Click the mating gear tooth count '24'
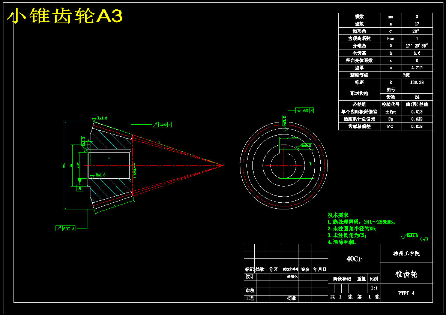 [x=417, y=97]
